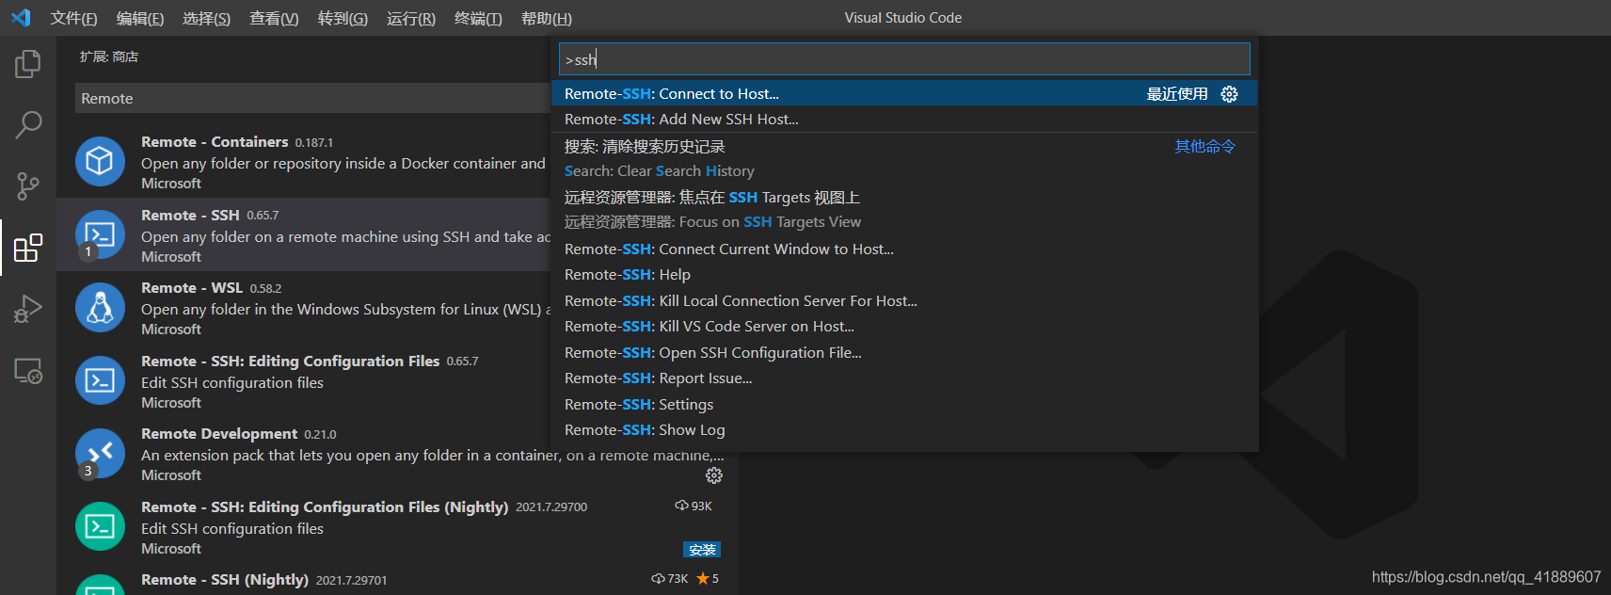Run Remote-SSH: Kill VS Code Server on Host
Image resolution: width=1611 pixels, height=595 pixels.
click(x=904, y=327)
